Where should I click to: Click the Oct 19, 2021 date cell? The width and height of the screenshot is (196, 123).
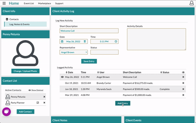72,83
